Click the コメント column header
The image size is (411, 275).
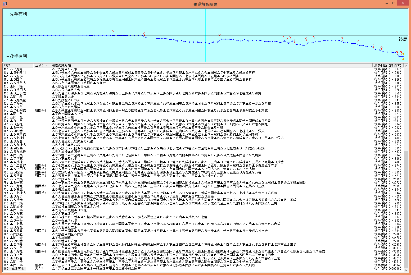click(41, 65)
